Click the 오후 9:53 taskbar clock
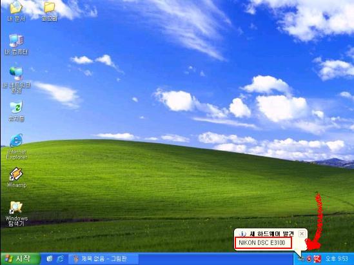The image size is (354, 265). tap(337, 259)
